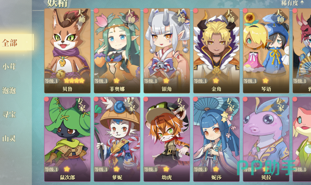Select the 贝拉 purple salamander card
Image resolution: width=311 pixels, height=185 pixels.
[266, 139]
